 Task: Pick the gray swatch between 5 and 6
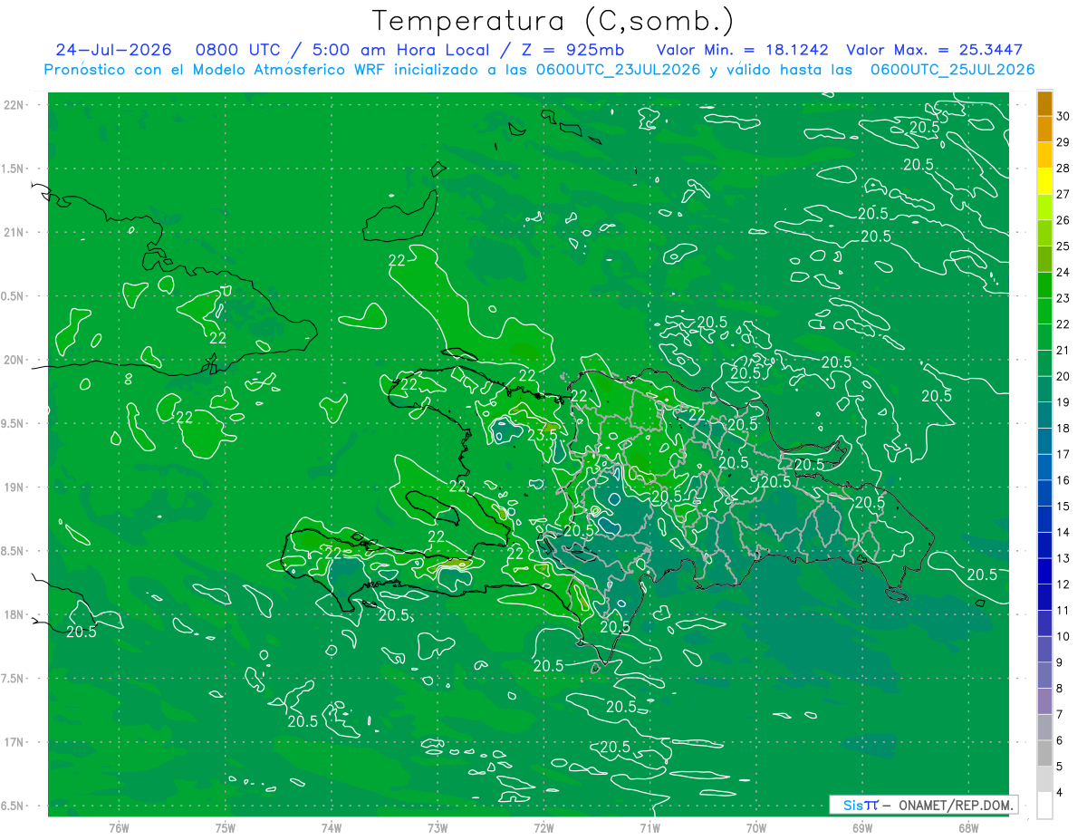click(x=1044, y=754)
